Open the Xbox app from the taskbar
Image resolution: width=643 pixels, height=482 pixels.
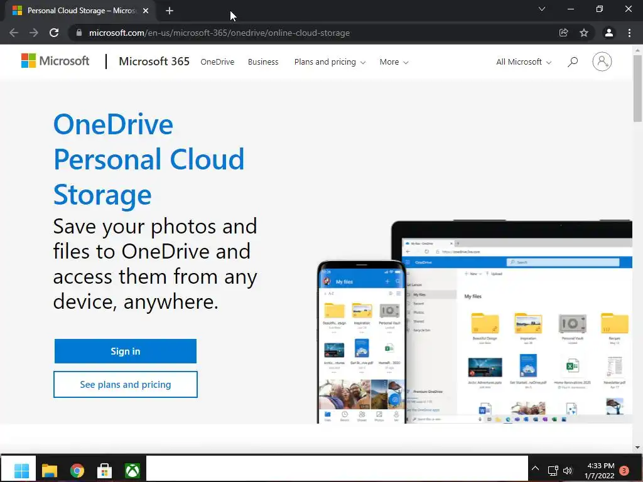132,471
